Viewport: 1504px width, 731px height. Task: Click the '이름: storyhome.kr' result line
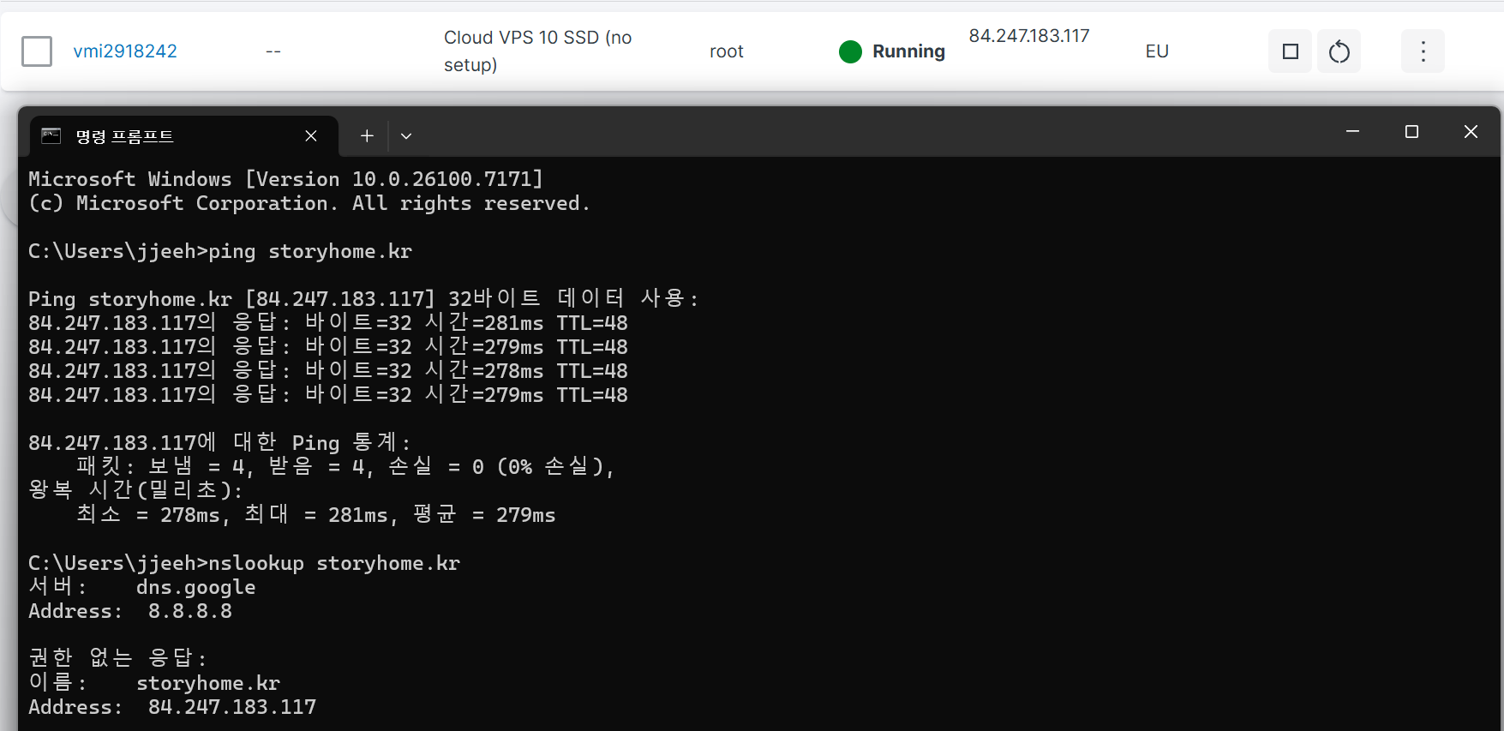point(154,684)
